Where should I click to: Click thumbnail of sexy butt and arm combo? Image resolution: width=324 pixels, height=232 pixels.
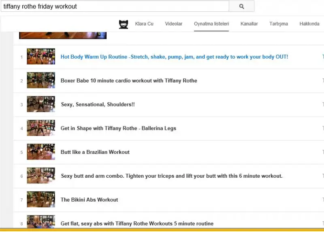41,176
